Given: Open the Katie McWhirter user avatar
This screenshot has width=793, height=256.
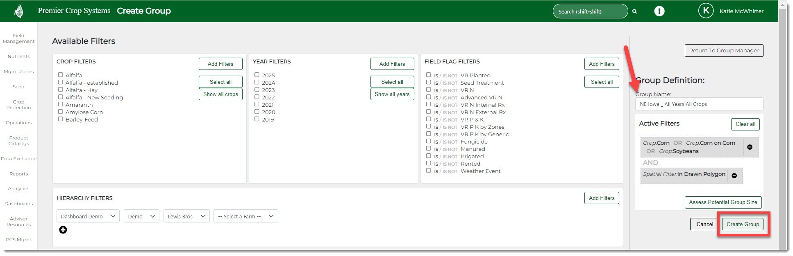Looking at the screenshot, I should point(706,11).
